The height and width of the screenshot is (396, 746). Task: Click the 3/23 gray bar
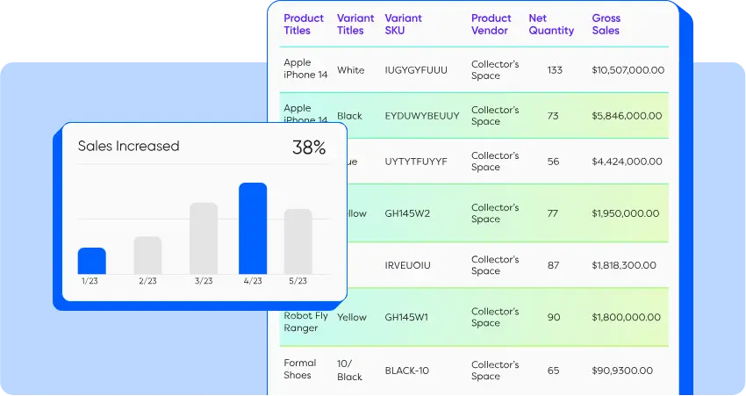coord(204,239)
